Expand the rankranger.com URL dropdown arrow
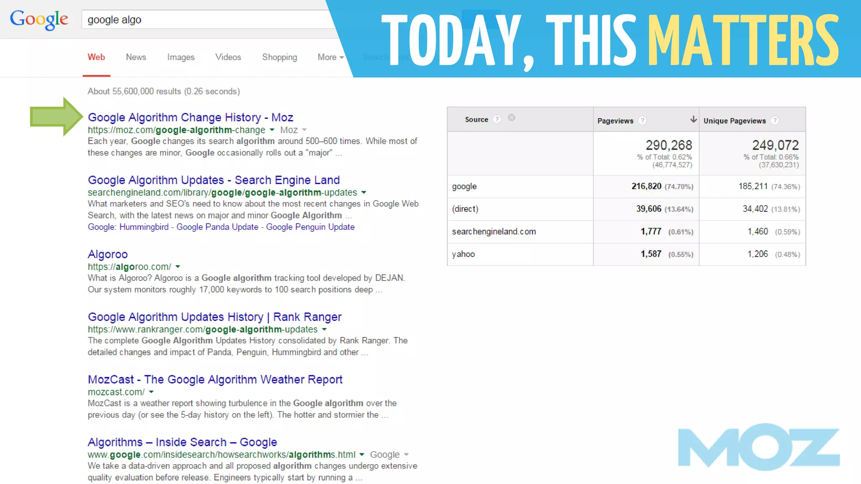Screen dimensions: 861x484 324,329
